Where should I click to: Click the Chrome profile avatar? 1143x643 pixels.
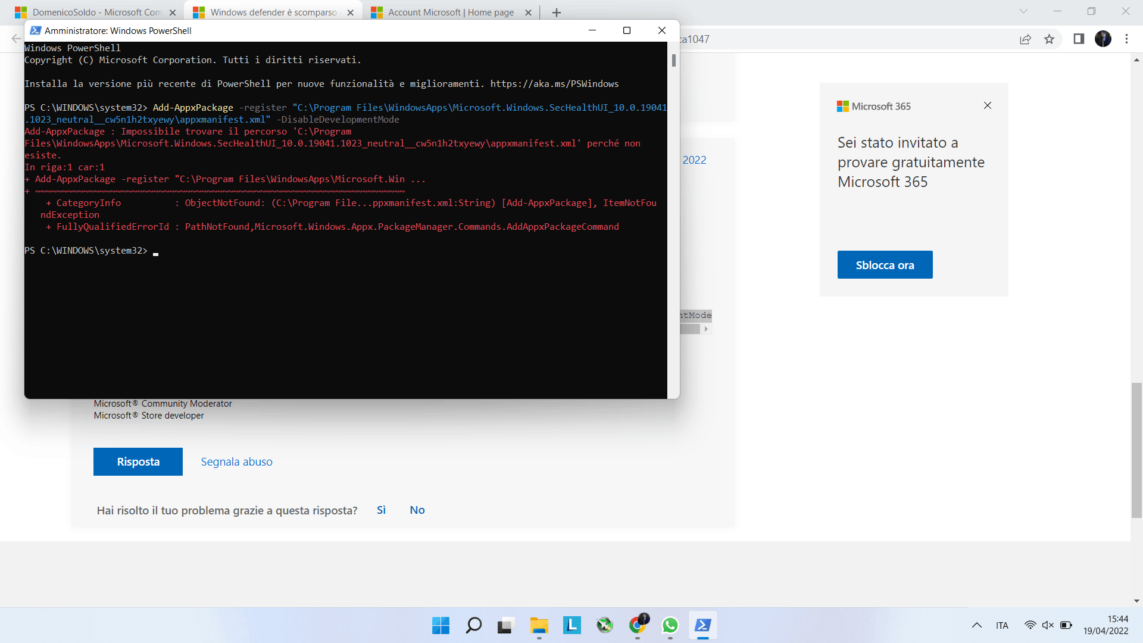point(1103,39)
